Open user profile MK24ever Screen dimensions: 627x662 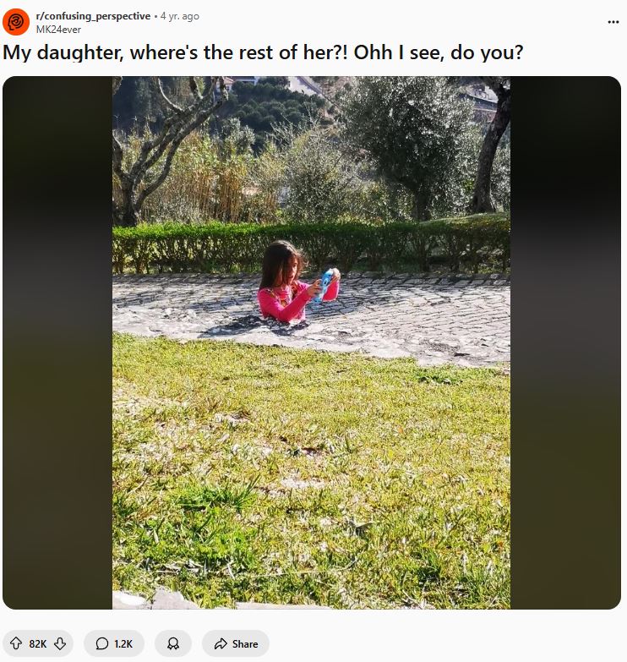coord(58,30)
